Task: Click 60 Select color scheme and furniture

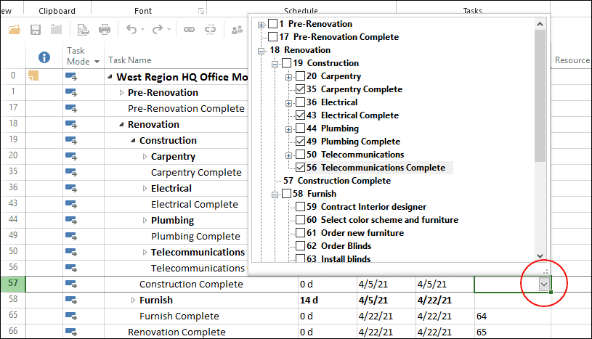Action: (x=382, y=220)
